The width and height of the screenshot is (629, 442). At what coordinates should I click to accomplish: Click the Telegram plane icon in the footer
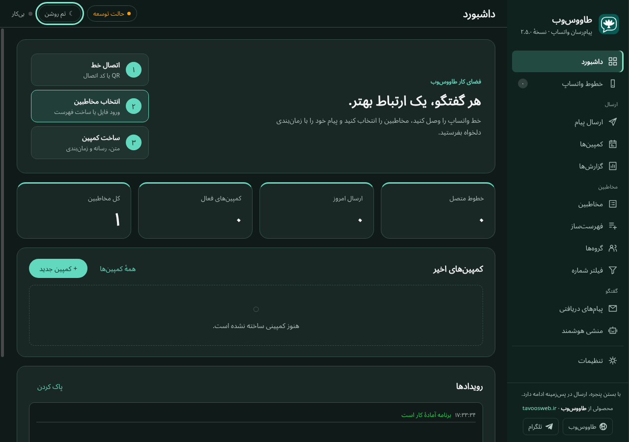click(x=549, y=426)
